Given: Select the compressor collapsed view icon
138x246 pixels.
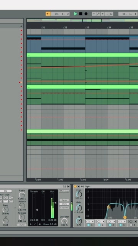Looking at the screenshot, I should (x=31, y=224).
